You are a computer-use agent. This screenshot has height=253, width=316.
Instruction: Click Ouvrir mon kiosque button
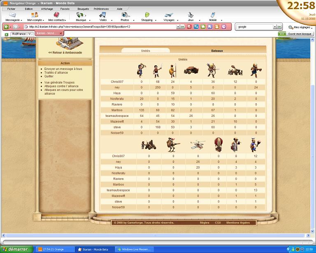click(x=296, y=34)
